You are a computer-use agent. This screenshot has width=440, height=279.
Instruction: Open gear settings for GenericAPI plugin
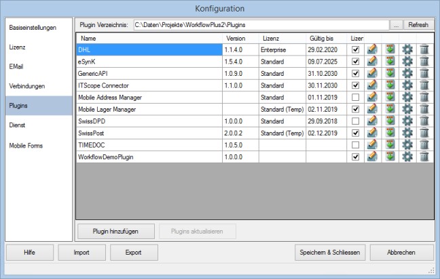407,73
